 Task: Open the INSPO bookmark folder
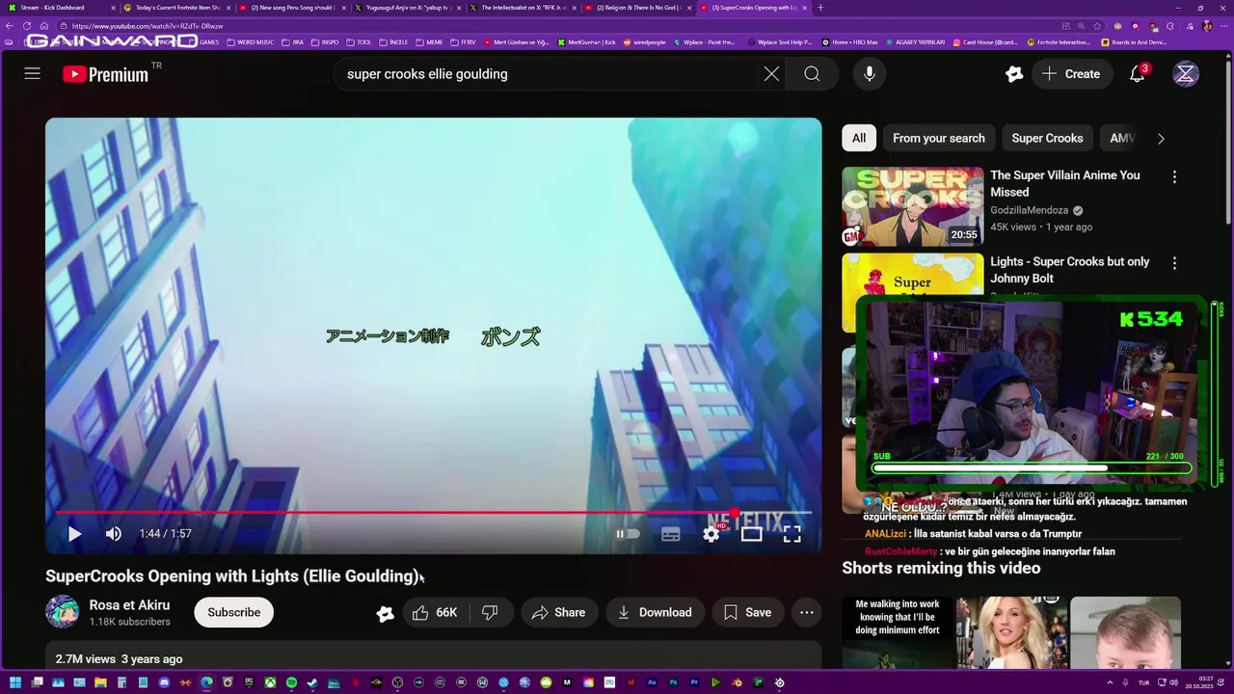coord(325,42)
